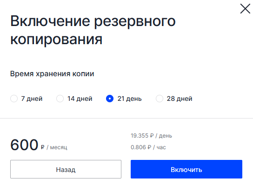The image size is (253, 185).
Task: Click the selected 21 день radio circle
Action: coord(110,99)
